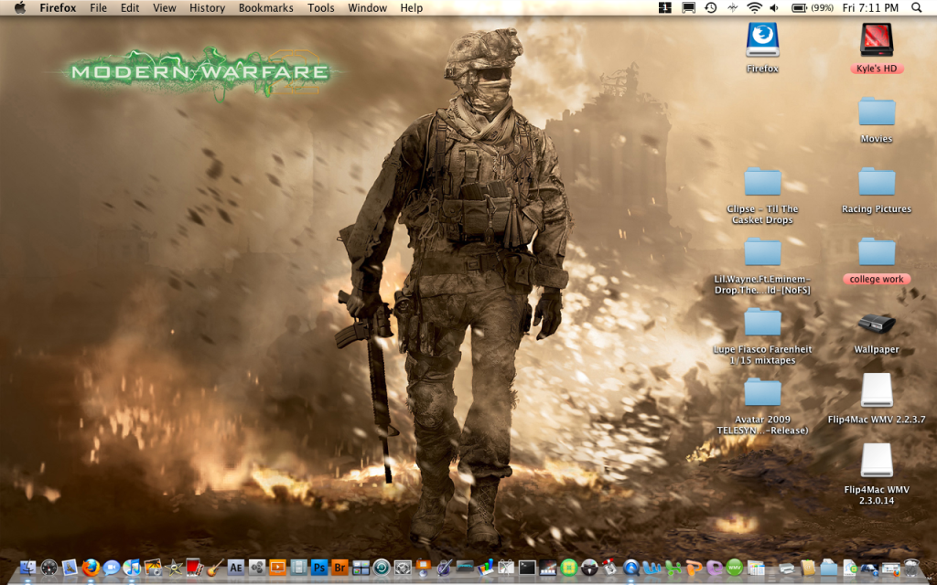Screen dimensions: 937x585
Task: Open Photo Booth from the Dock
Action: [x=194, y=567]
